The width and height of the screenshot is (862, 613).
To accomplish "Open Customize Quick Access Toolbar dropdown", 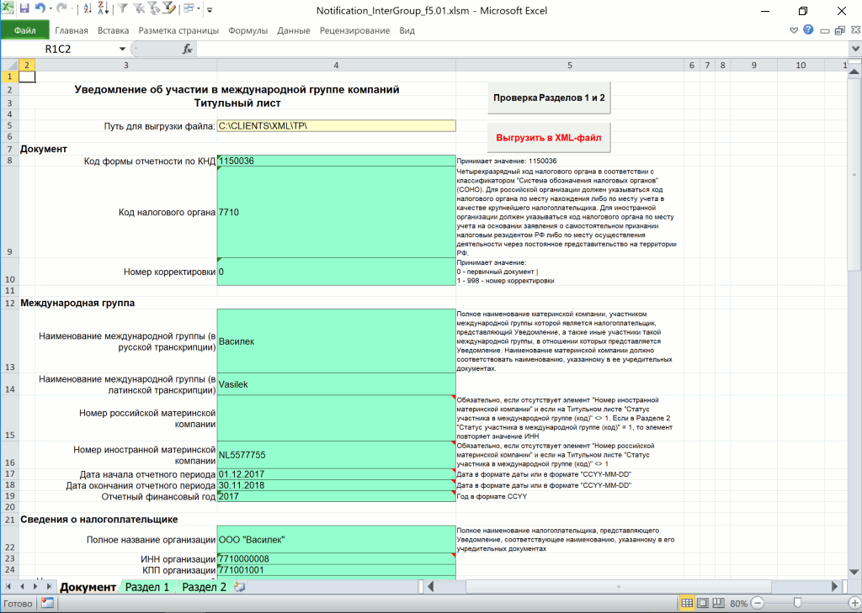I will 210,10.
